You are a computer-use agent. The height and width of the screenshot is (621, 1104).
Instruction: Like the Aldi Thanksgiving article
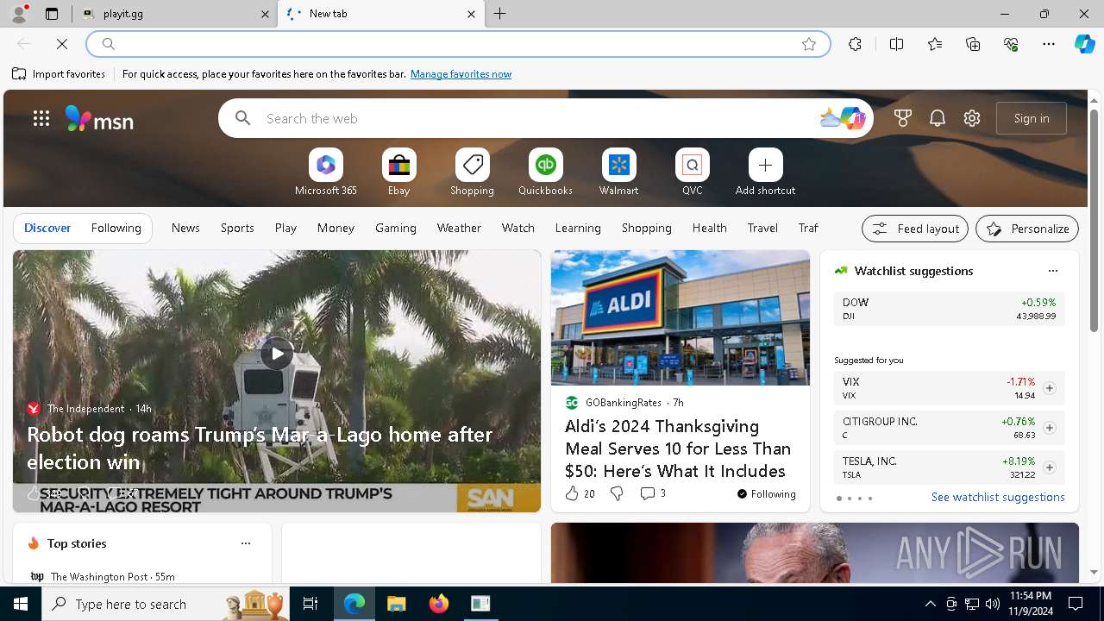point(571,493)
